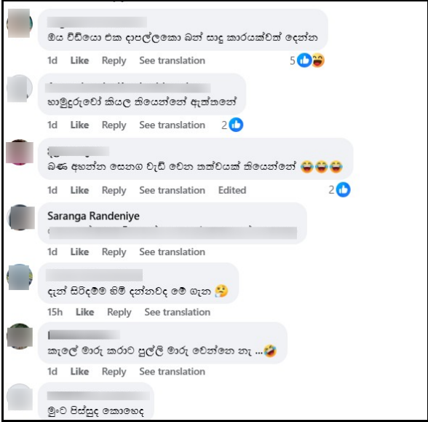Open the Saranga Randeniye profile name link
Screen dimensions: 428x422
[93, 216]
